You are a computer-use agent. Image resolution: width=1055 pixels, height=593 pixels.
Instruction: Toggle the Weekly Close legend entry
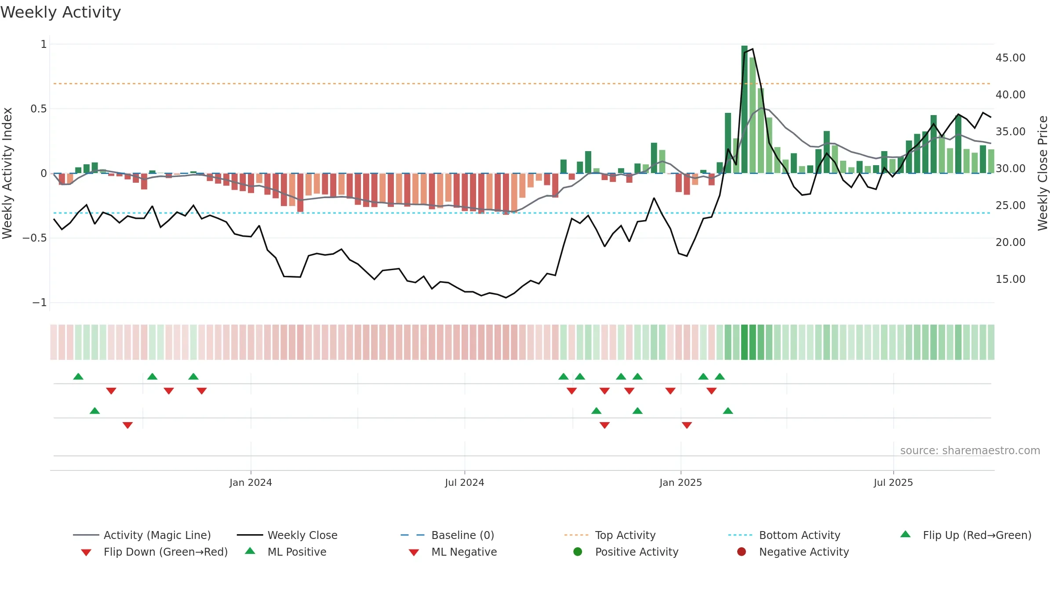287,535
